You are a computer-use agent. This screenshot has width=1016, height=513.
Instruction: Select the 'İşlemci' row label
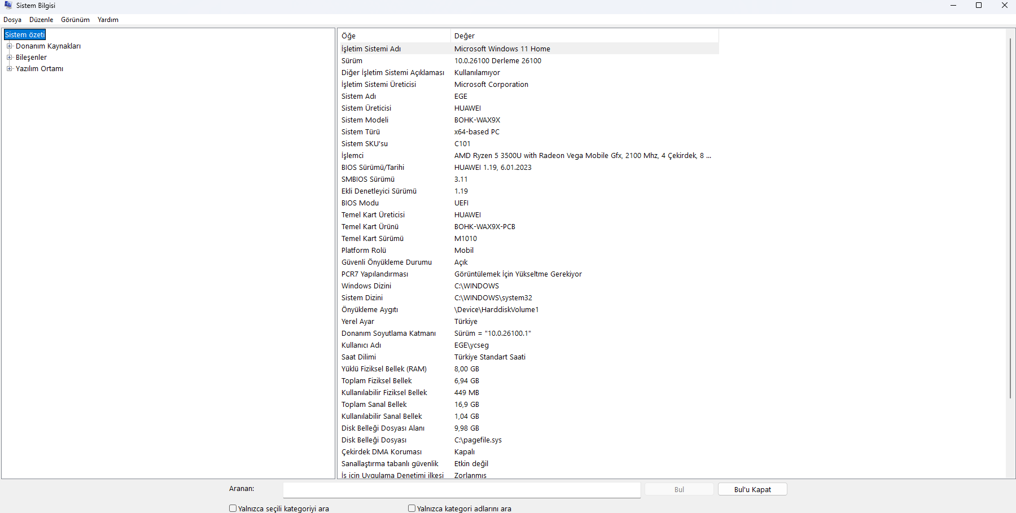coord(352,156)
